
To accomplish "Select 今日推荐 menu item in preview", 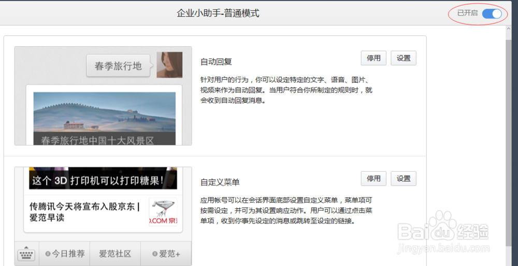I will (x=65, y=254).
